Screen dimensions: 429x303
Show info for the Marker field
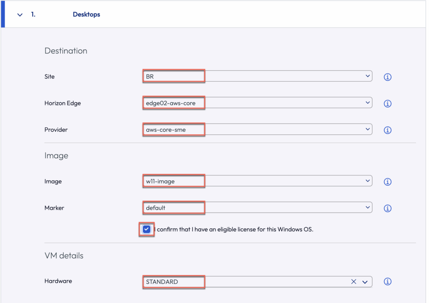[x=388, y=208]
